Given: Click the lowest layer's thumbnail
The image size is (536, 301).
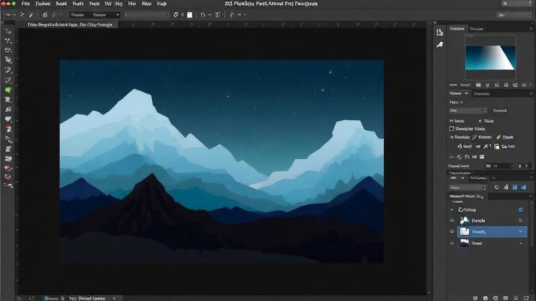Looking at the screenshot, I should tap(464, 243).
